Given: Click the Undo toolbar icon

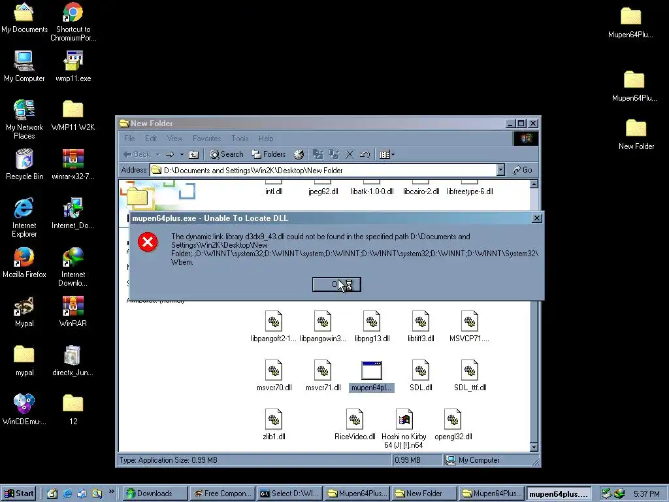Looking at the screenshot, I should click(365, 154).
